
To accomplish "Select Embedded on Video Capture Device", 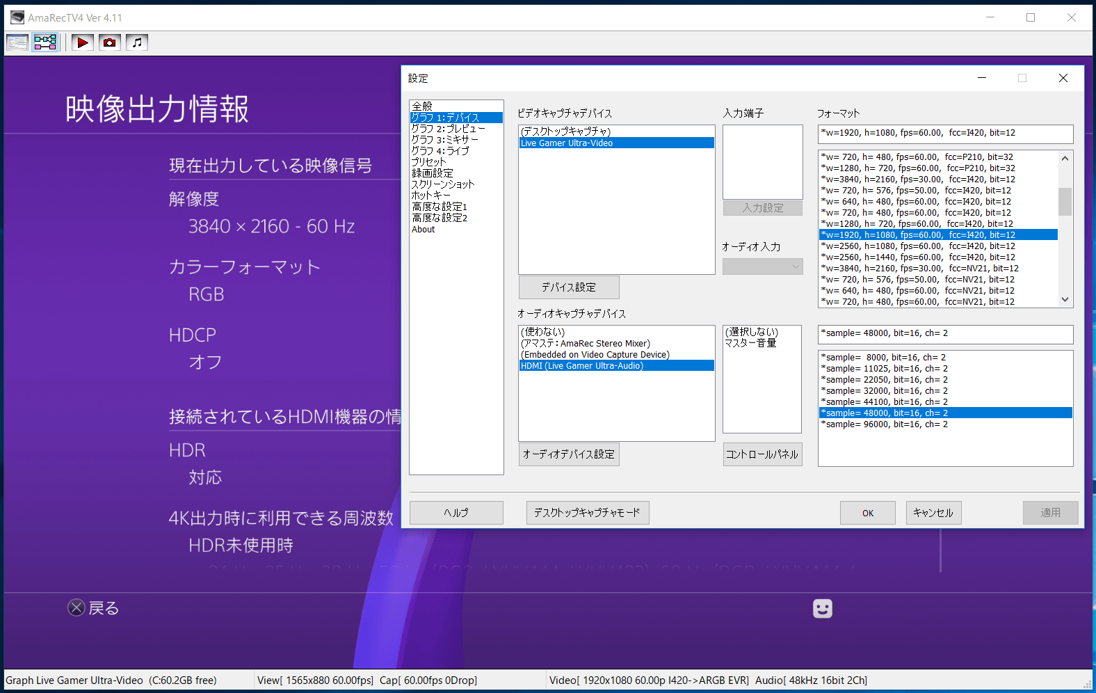I will click(617, 354).
